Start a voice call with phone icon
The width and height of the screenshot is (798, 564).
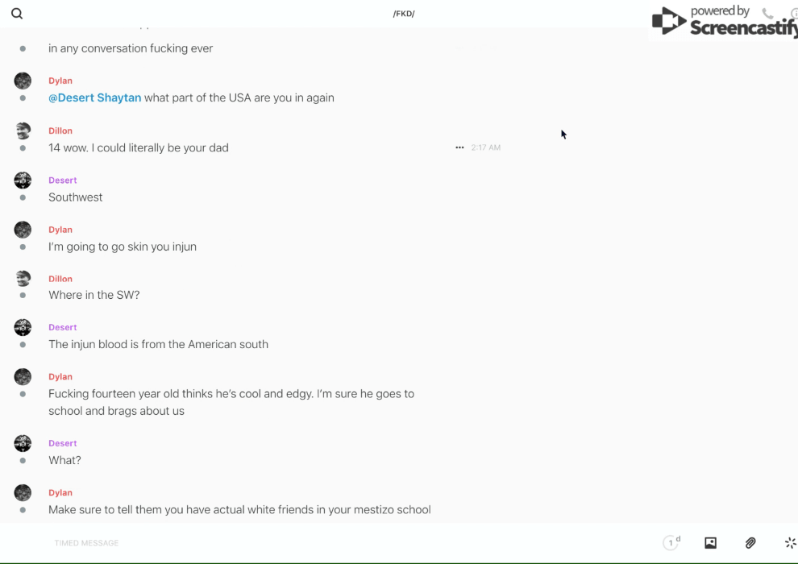click(x=767, y=14)
